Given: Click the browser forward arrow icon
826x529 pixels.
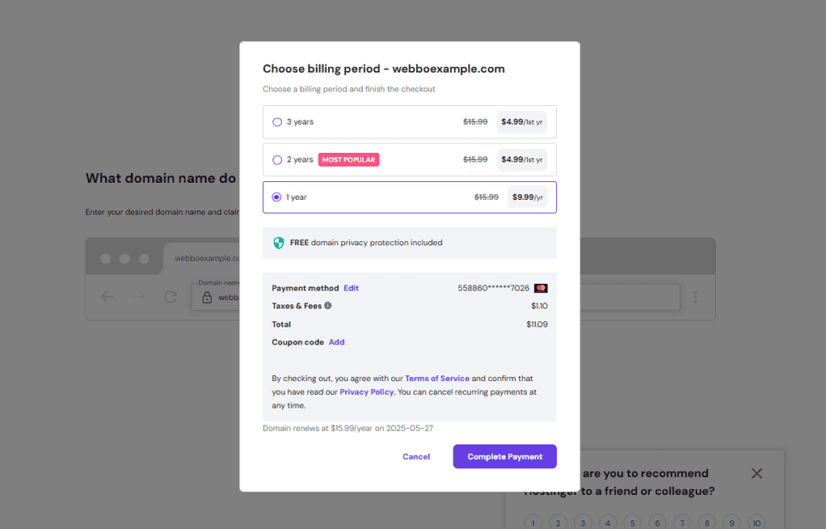Looking at the screenshot, I should click(x=138, y=297).
